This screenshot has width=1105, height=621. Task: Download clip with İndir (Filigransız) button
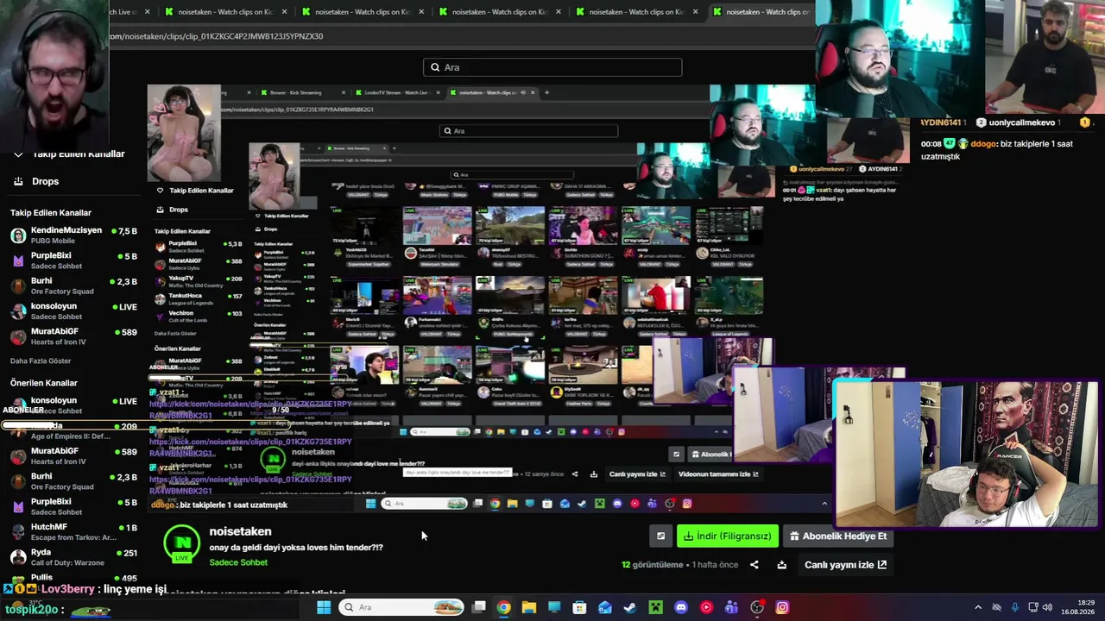pos(728,536)
